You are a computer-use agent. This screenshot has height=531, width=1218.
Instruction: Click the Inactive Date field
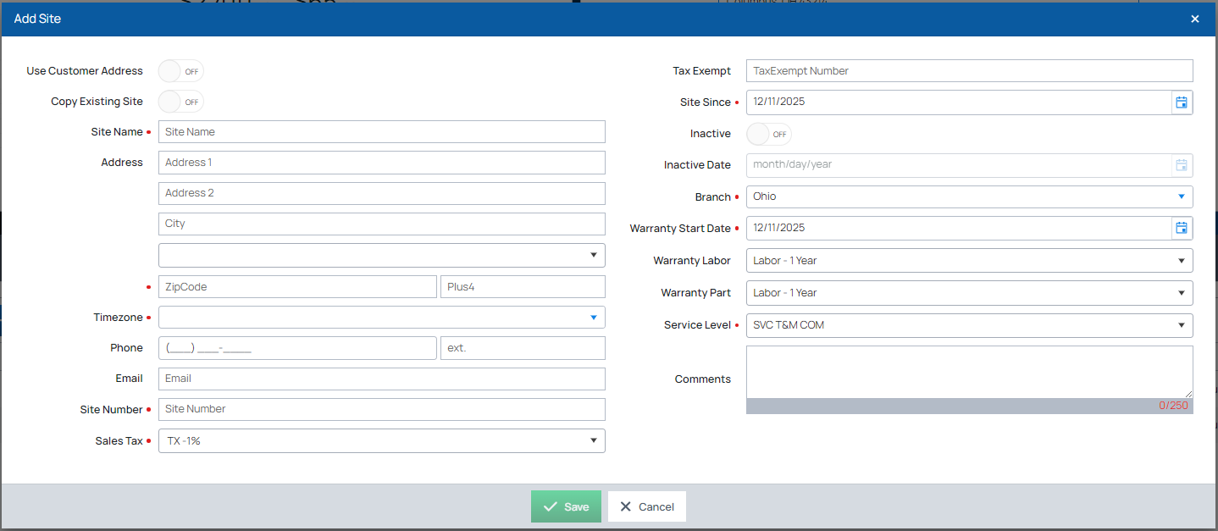[959, 165]
